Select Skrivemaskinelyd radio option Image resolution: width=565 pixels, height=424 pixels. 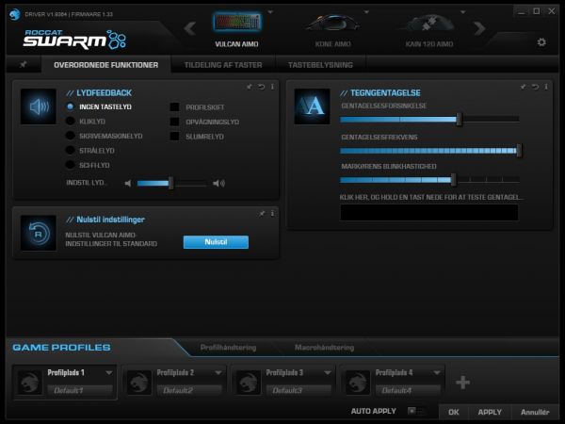(x=71, y=136)
